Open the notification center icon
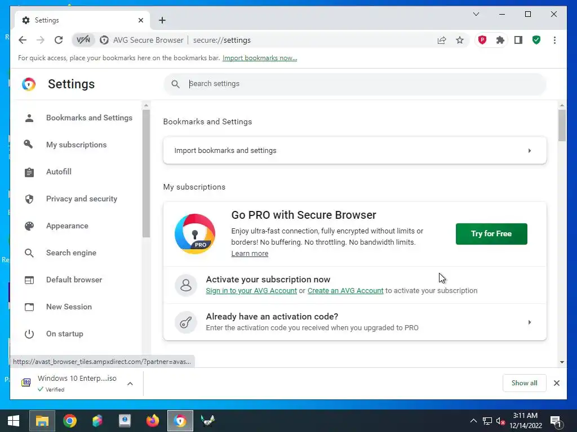 pyautogui.click(x=556, y=421)
